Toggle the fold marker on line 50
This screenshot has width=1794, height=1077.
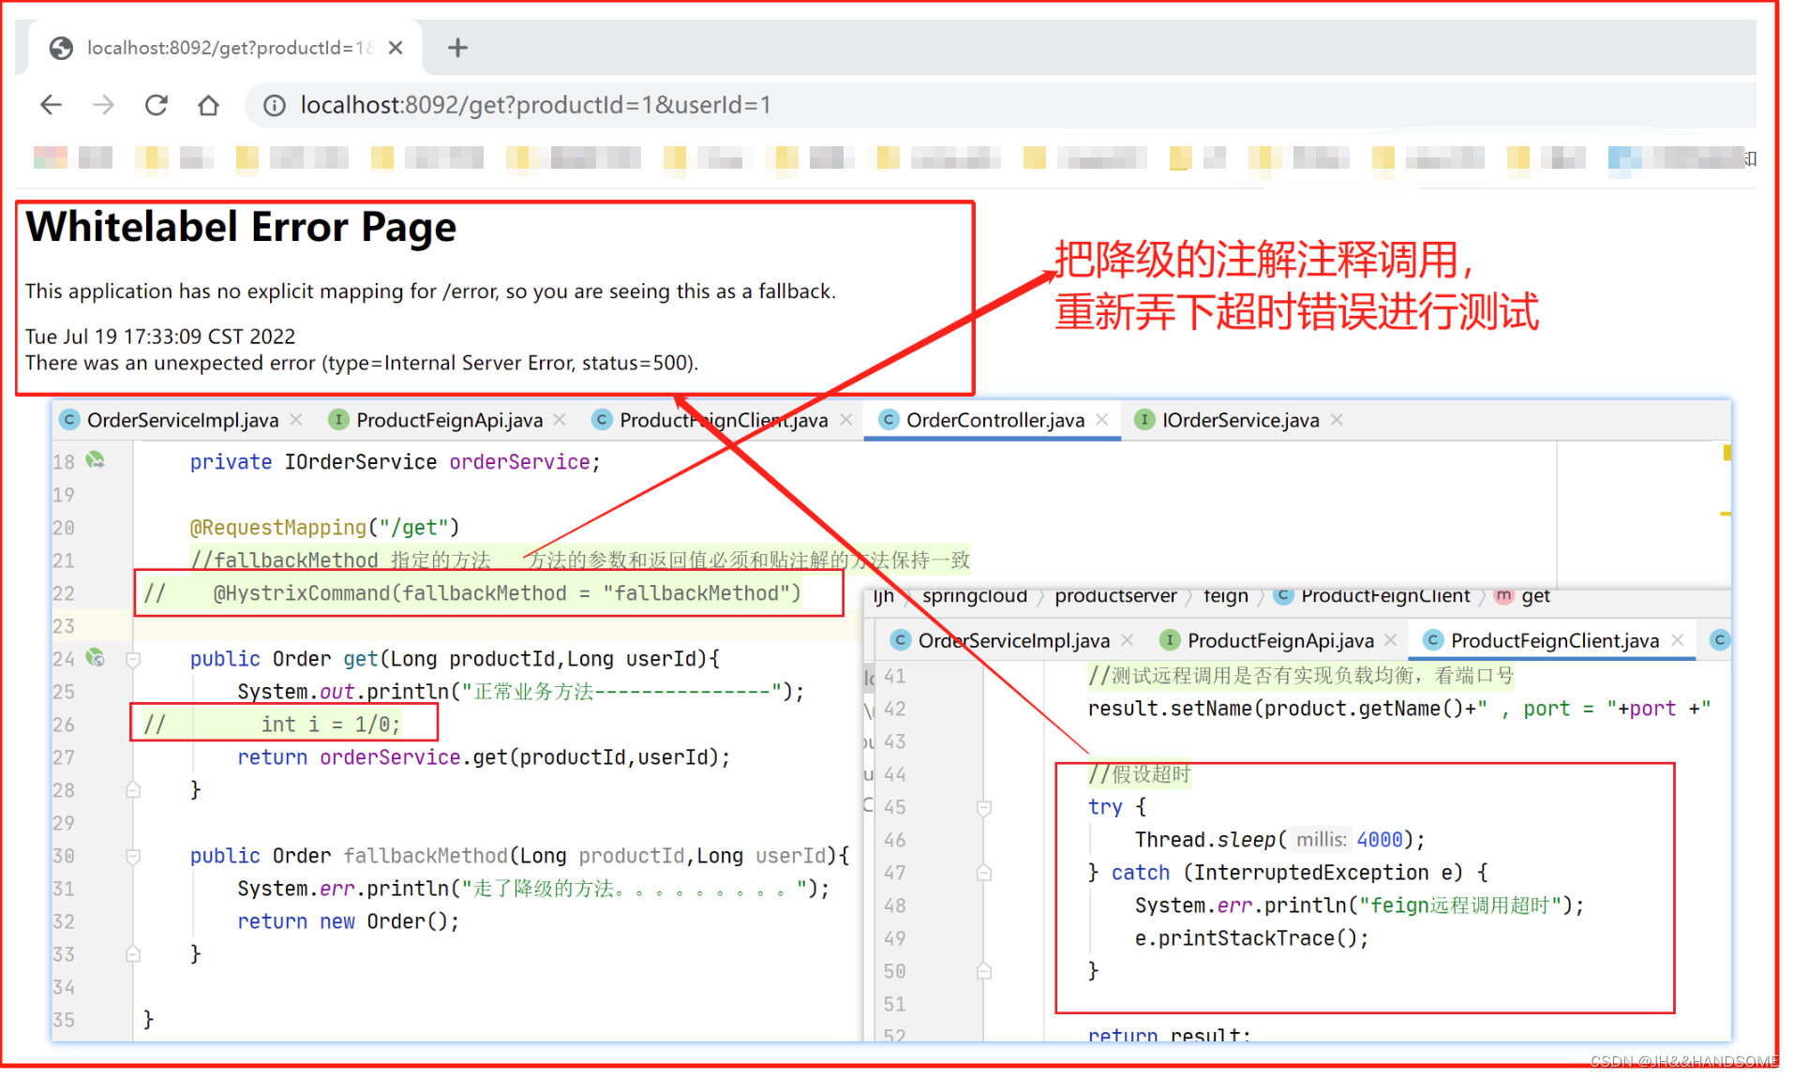[x=984, y=971]
